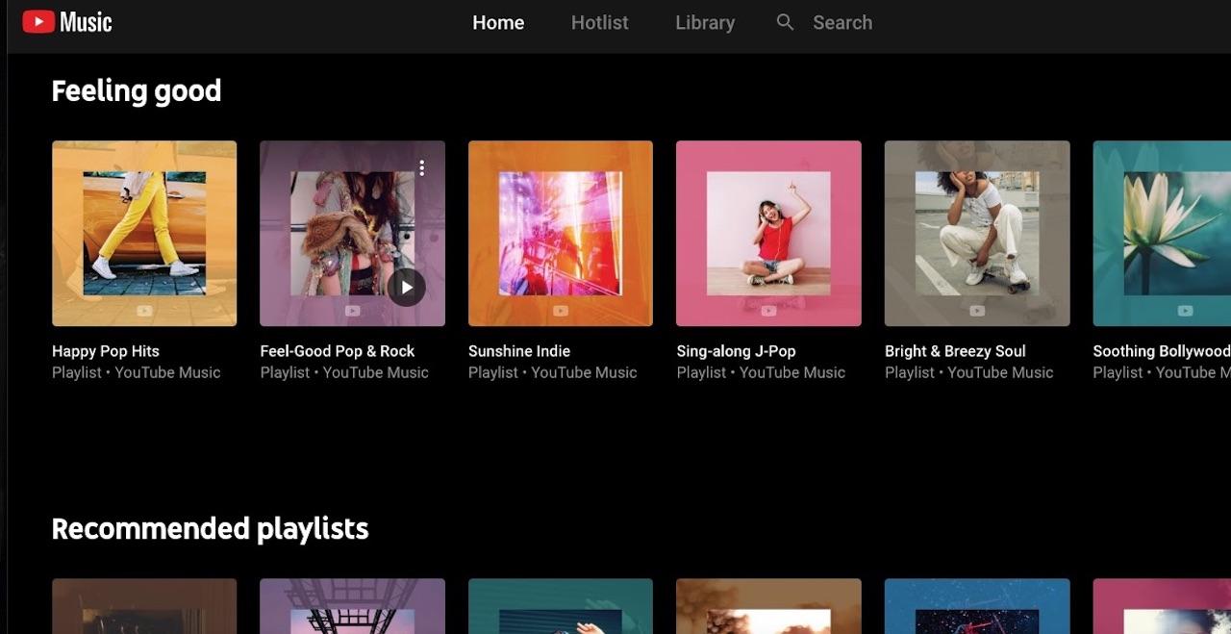This screenshot has height=634, width=1231.
Task: Open the Sing-along J-Pop thumbnail
Action: click(768, 234)
